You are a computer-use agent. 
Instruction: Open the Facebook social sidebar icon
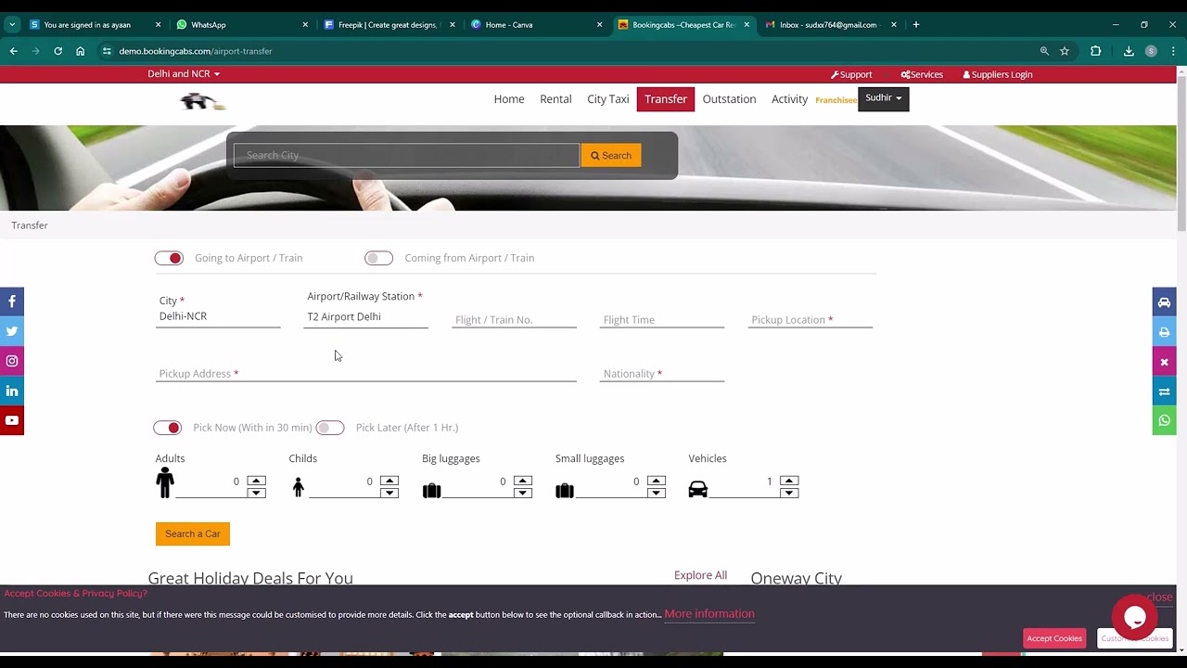[x=12, y=302]
